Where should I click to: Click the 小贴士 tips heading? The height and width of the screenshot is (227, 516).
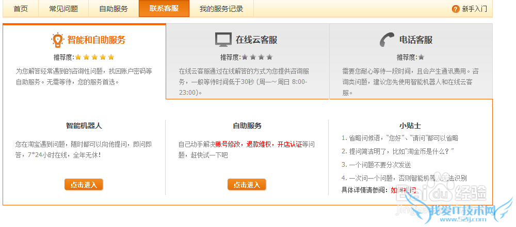coord(410,126)
